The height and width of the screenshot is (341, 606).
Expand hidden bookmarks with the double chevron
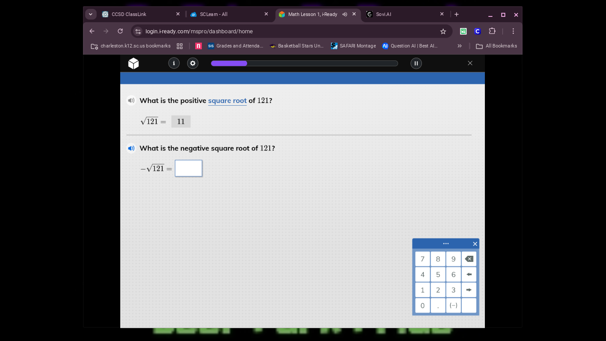(460, 46)
